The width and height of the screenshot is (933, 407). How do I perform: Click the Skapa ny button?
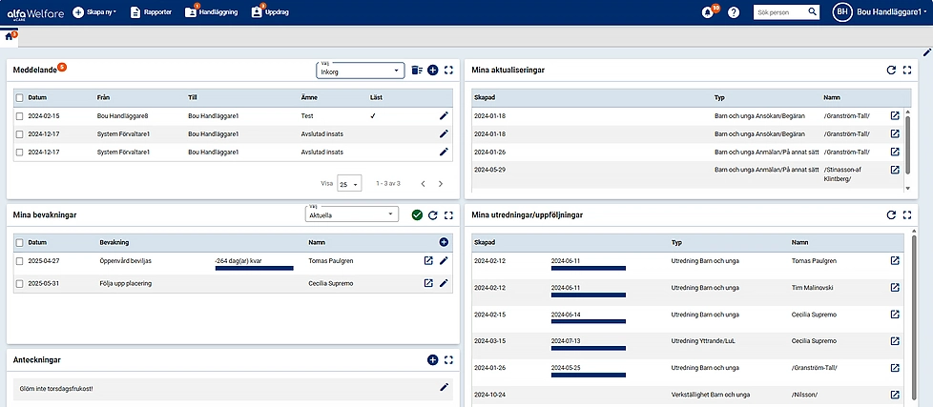(x=95, y=12)
